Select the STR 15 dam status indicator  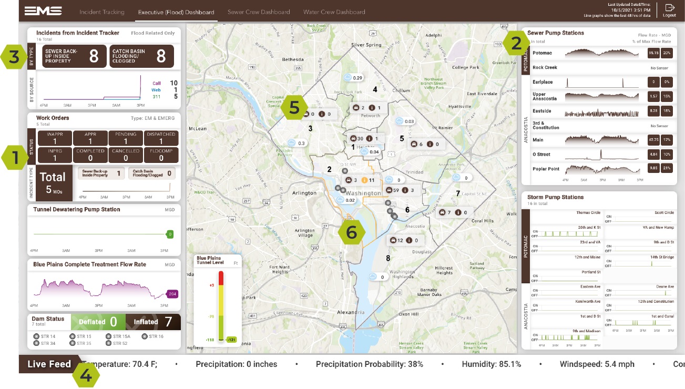(x=72, y=336)
